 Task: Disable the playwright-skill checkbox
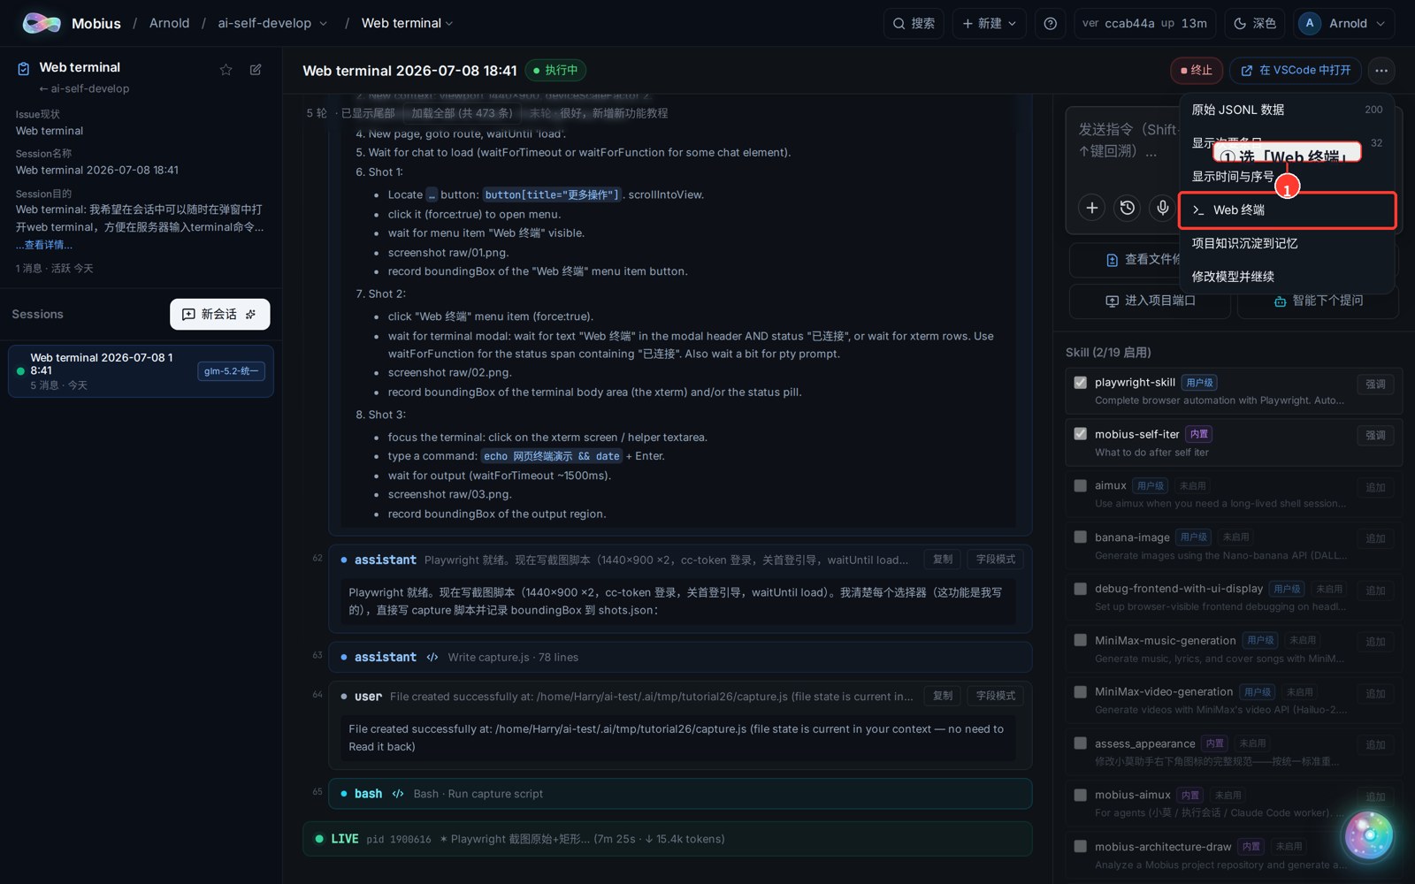click(1080, 383)
